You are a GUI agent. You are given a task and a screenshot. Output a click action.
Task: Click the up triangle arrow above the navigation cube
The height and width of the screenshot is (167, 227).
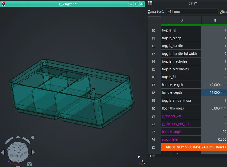18,137
